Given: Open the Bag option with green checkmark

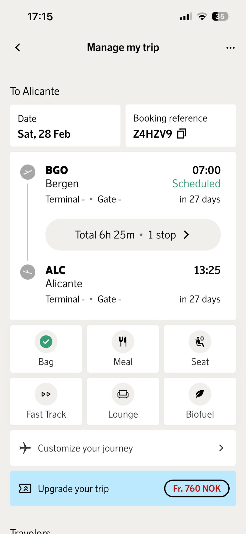Looking at the screenshot, I should [46, 342].
